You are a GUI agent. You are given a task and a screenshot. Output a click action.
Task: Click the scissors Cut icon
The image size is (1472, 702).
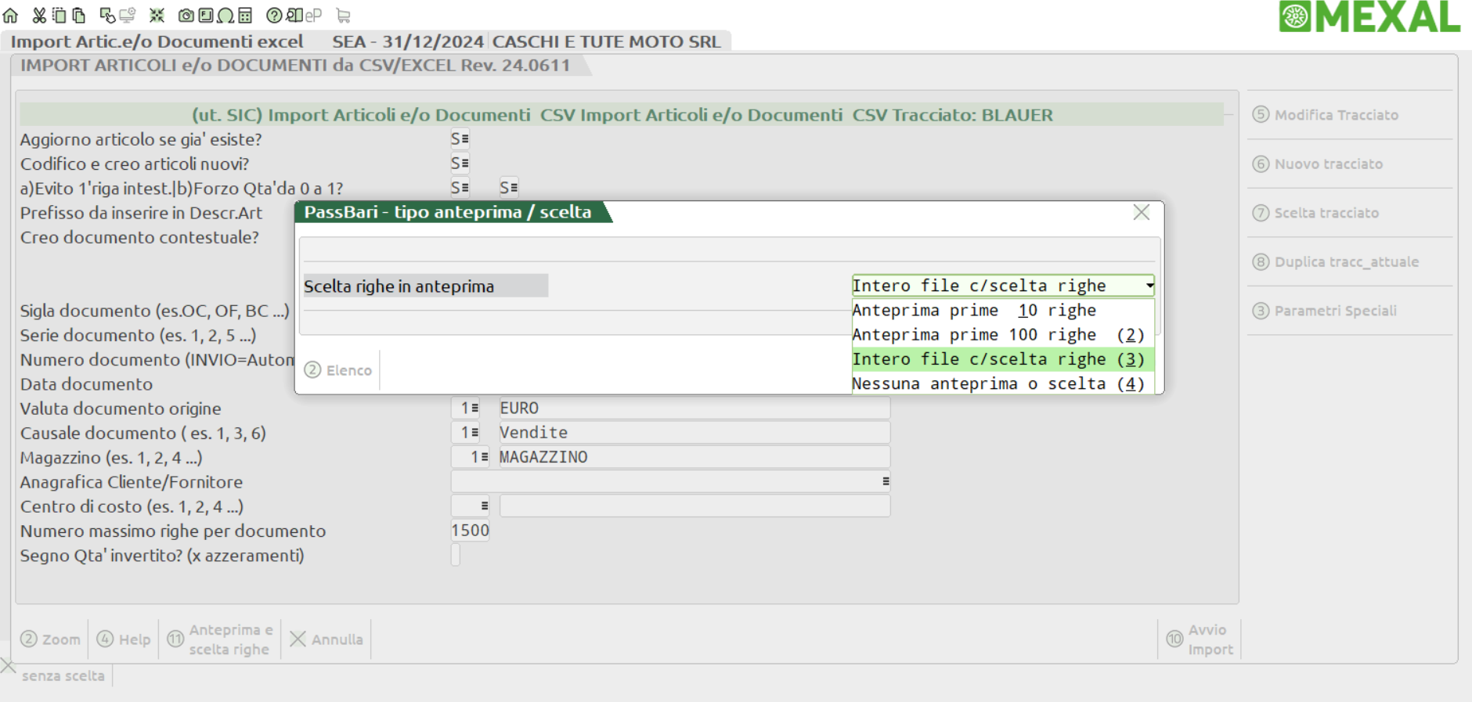click(38, 15)
